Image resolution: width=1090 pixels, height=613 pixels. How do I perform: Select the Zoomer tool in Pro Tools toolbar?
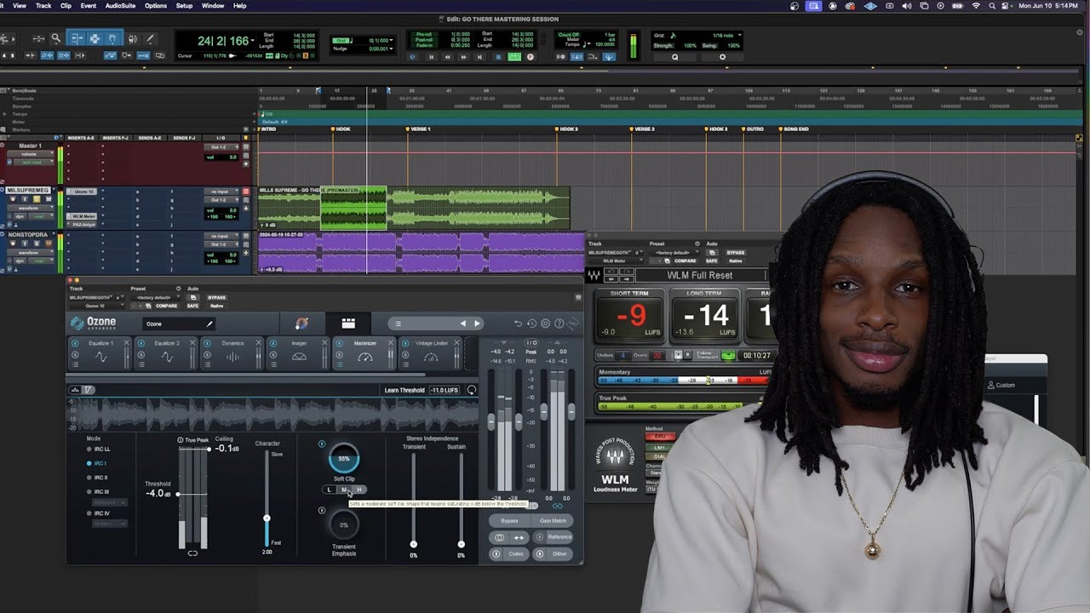point(55,38)
